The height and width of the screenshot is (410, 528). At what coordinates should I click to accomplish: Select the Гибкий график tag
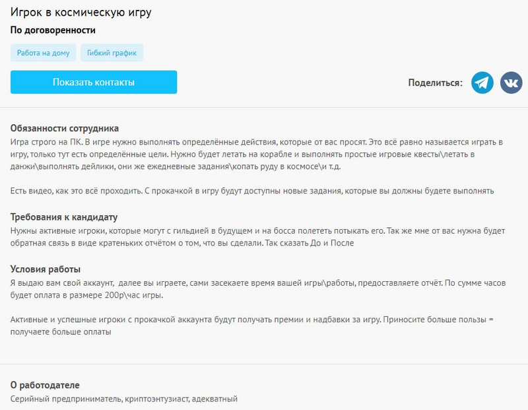(112, 53)
